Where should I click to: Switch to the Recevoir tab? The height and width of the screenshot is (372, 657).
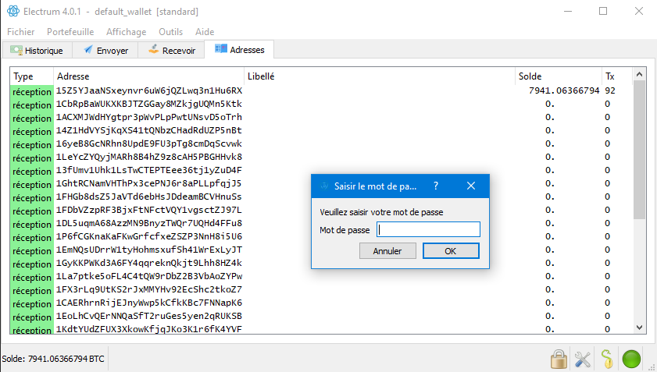pos(172,50)
